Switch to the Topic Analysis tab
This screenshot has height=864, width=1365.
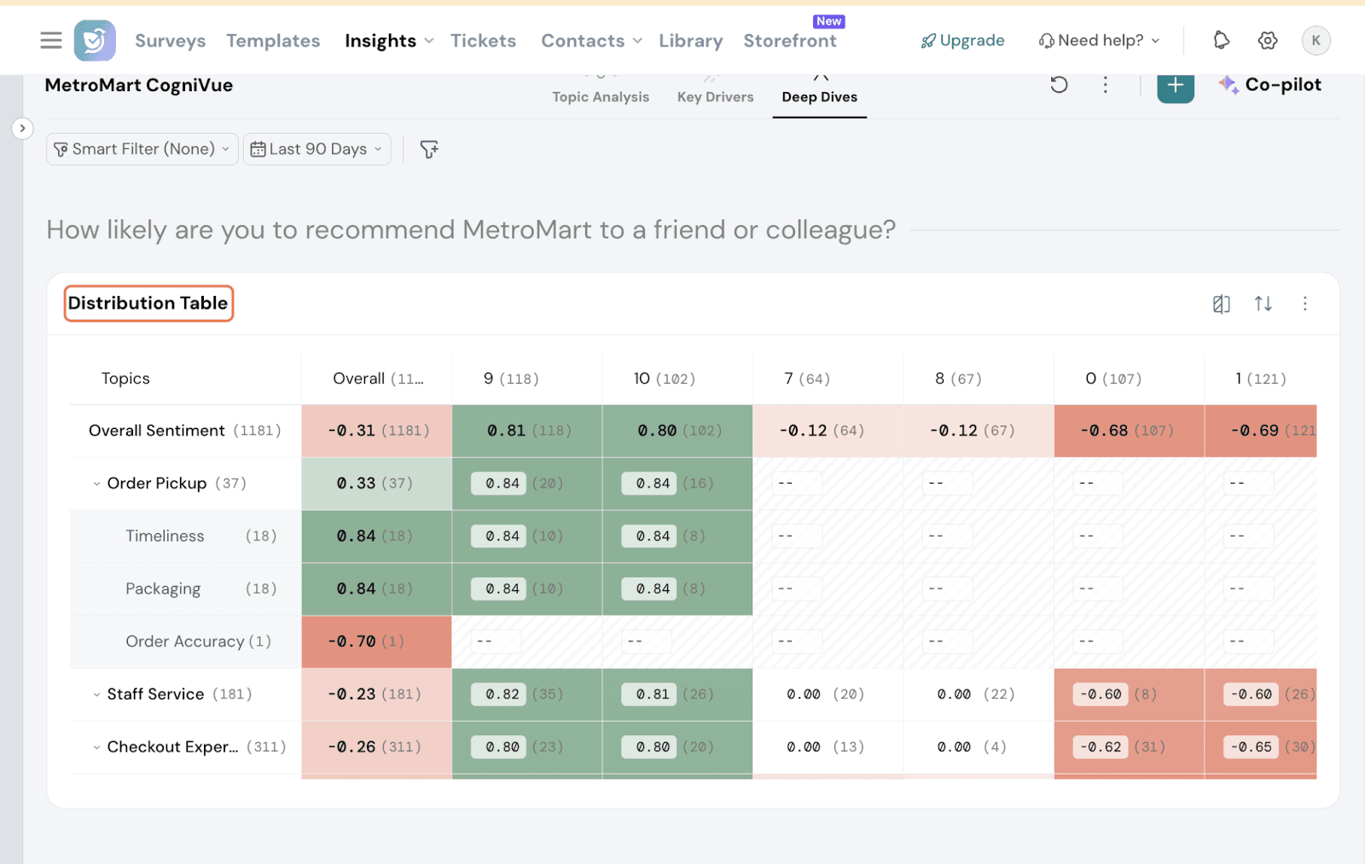(600, 96)
